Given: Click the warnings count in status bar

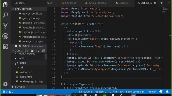Looking at the screenshot, I should pyautogui.click(x=11, y=92).
